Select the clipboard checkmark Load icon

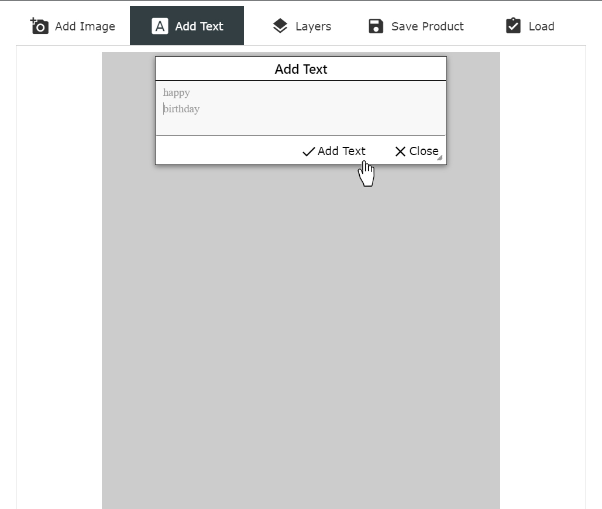pos(513,26)
